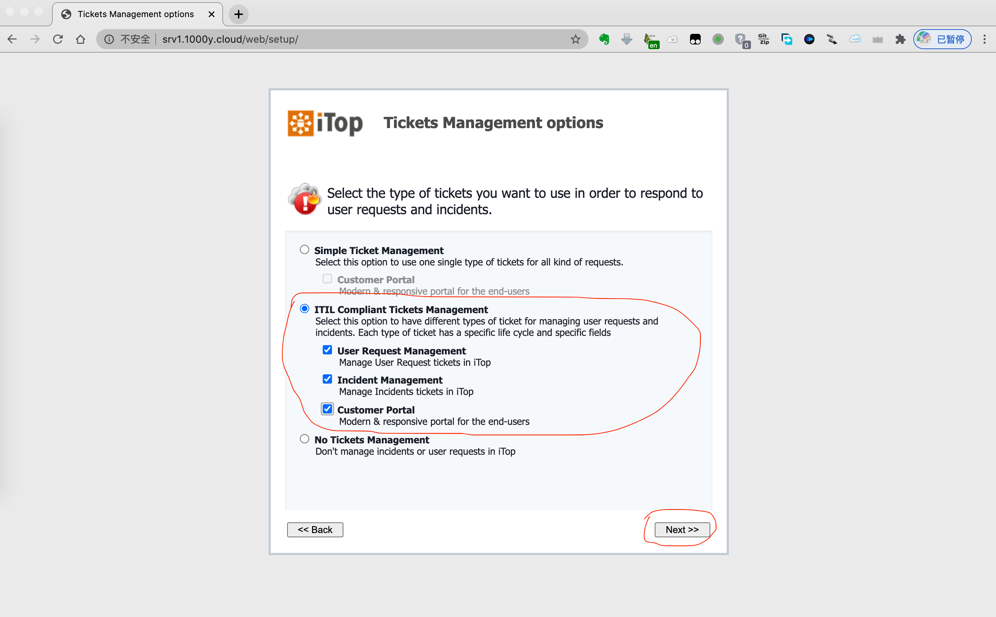Screen dimensions: 996x617
Task: Close the Tickets Management options tab
Action: pyautogui.click(x=212, y=14)
